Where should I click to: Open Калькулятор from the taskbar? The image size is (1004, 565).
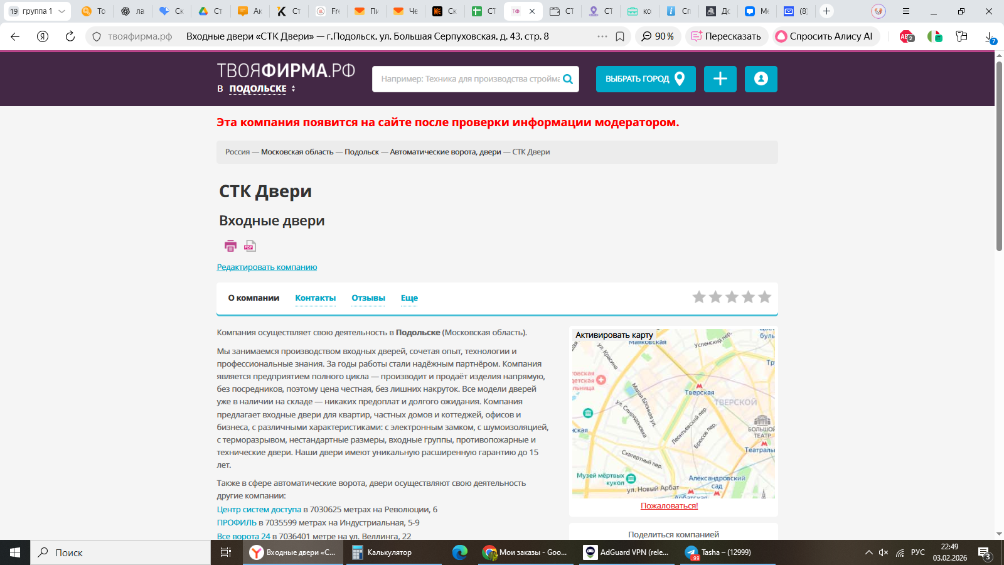[393, 552]
